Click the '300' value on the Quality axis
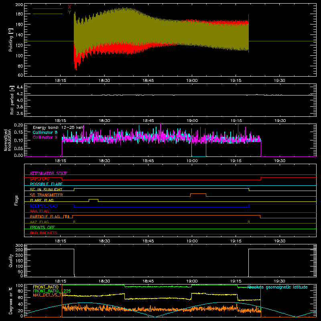321x321 pixels. [x=19, y=246]
